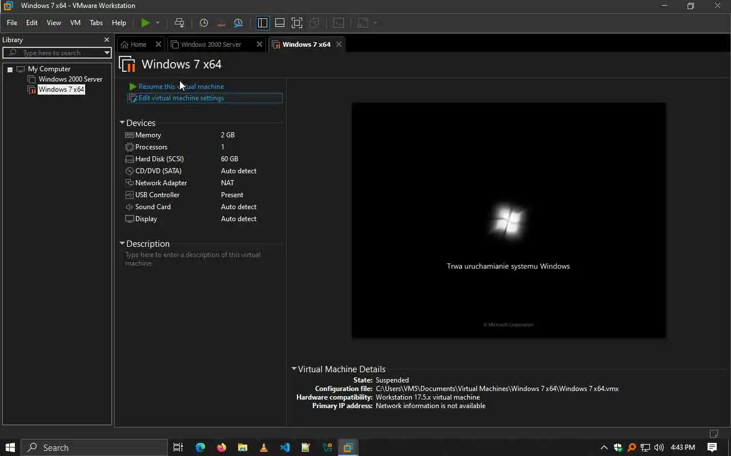Click the status bar message log icon
This screenshot has width=731, height=456.
[x=713, y=434]
